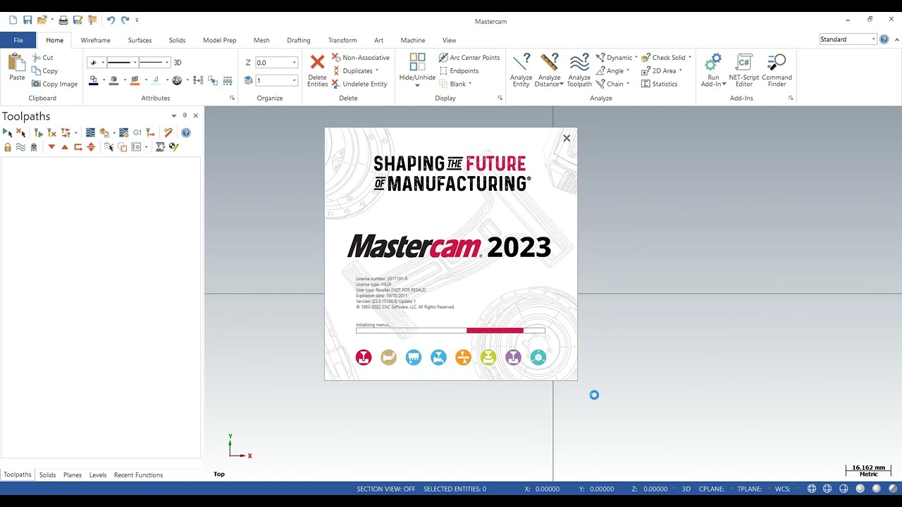Click the Metric scale indicator
Image resolution: width=902 pixels, height=507 pixels.
click(868, 470)
